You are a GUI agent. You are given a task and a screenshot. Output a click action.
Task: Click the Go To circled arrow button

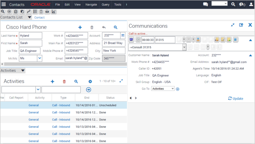point(178,89)
